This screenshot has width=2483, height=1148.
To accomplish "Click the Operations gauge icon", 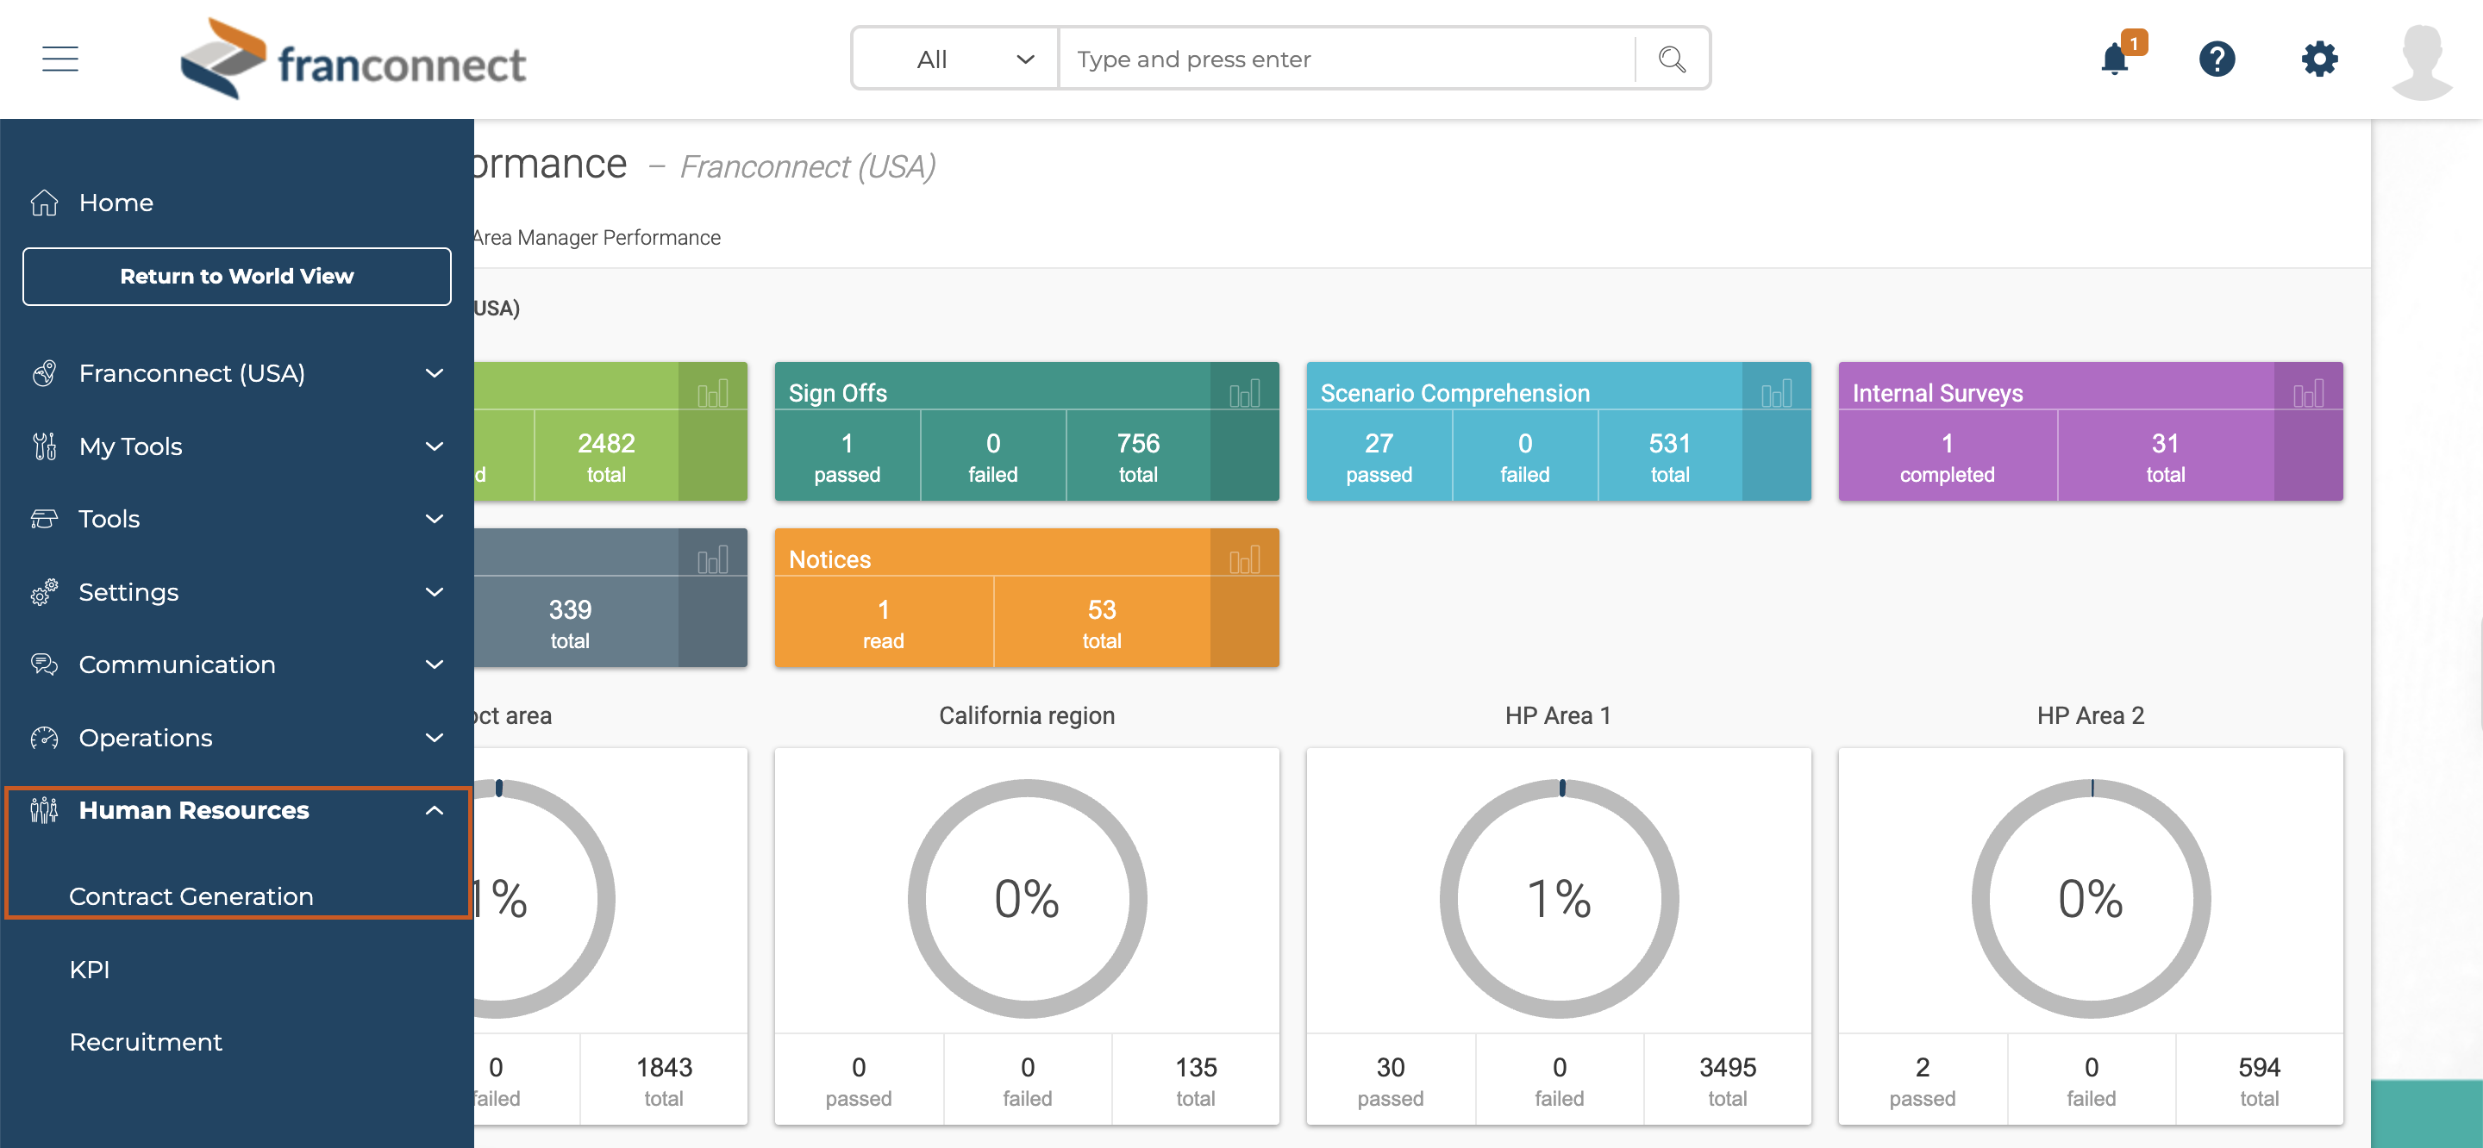I will point(44,738).
